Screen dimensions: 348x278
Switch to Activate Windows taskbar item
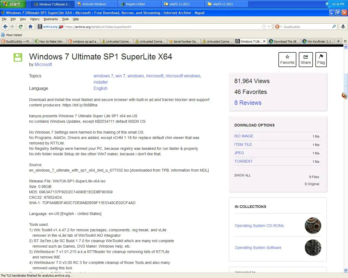pyautogui.click(x=96, y=4)
